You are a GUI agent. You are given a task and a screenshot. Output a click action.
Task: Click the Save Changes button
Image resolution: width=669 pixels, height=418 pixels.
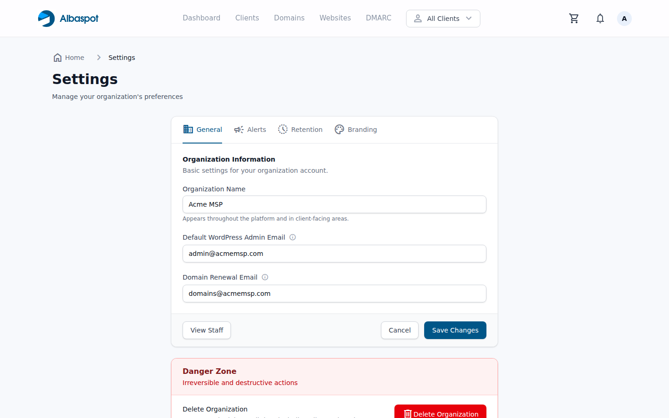coord(455,330)
